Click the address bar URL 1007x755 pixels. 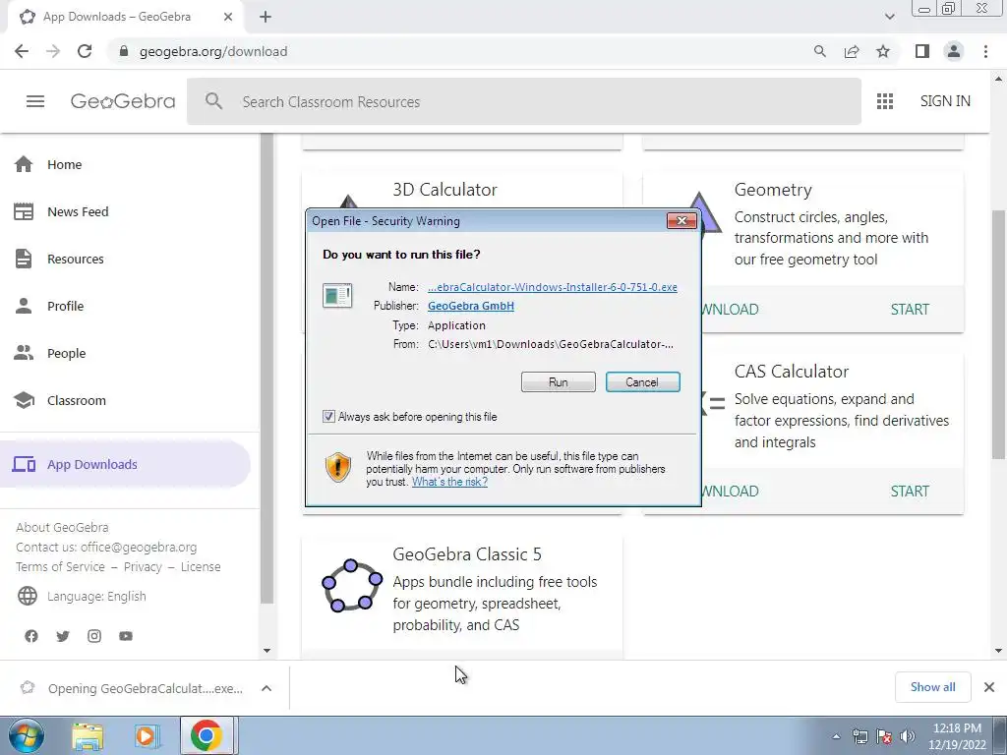pos(213,51)
